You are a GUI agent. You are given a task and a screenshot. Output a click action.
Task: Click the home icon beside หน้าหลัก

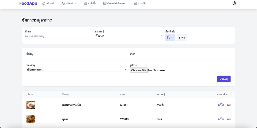click(x=44, y=3)
